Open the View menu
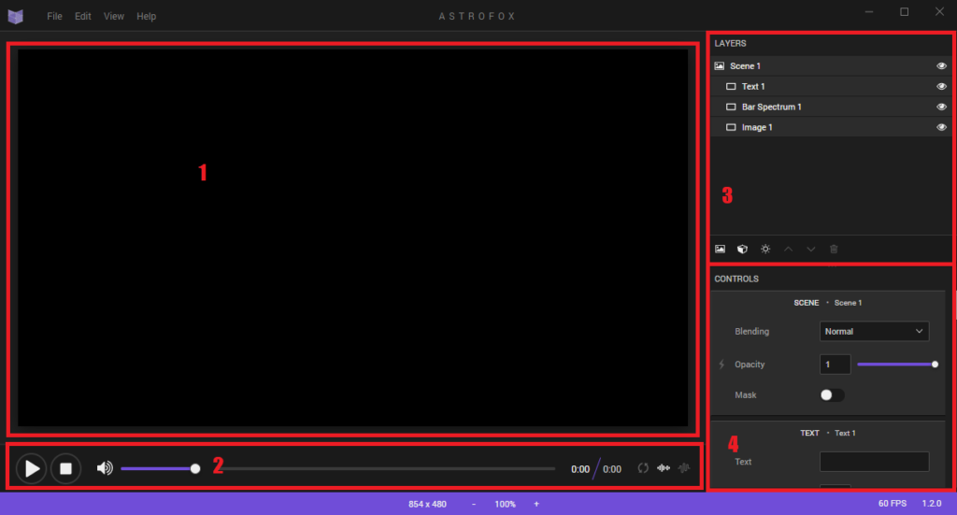This screenshot has height=515, width=957. tap(113, 17)
